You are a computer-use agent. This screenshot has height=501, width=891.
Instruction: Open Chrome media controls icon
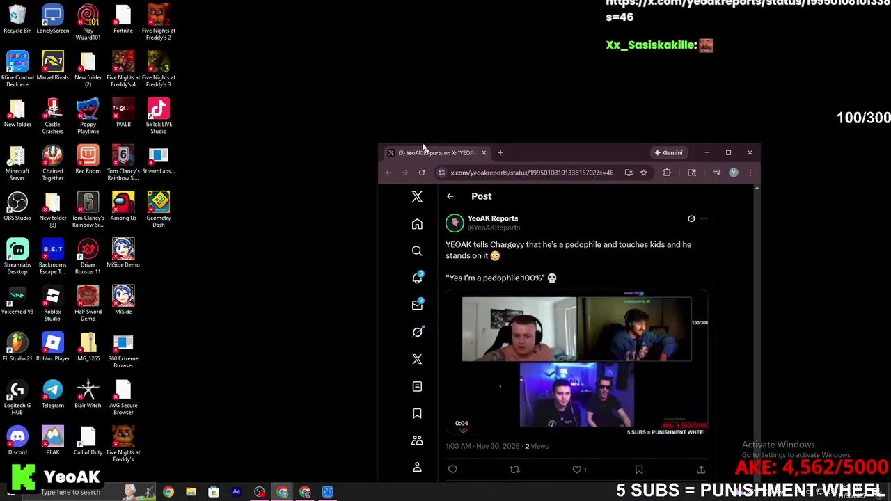click(716, 173)
